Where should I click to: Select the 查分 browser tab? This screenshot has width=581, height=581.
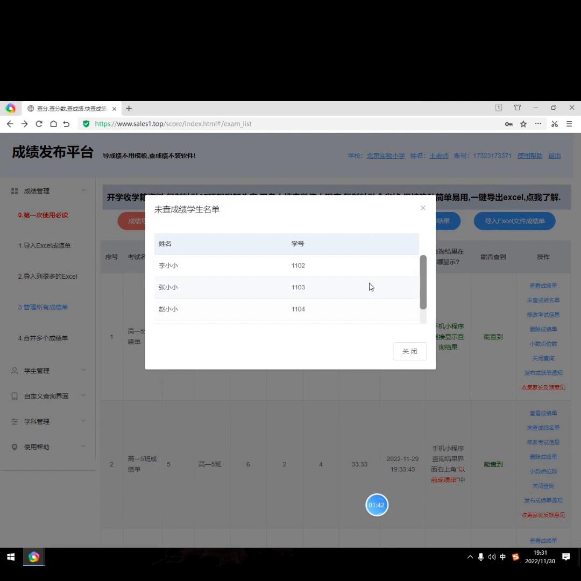(x=72, y=109)
